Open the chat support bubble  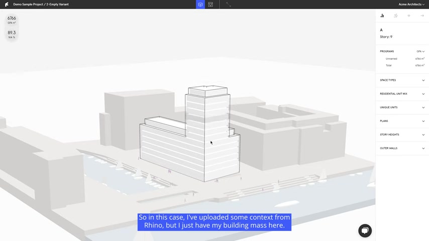365,230
